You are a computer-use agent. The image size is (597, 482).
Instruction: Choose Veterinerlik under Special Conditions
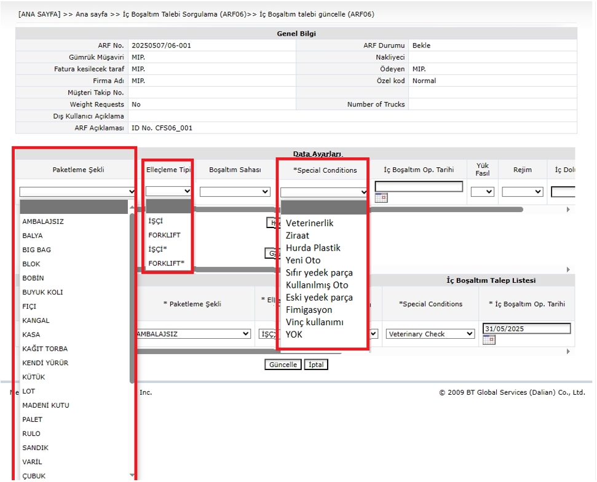coord(309,223)
